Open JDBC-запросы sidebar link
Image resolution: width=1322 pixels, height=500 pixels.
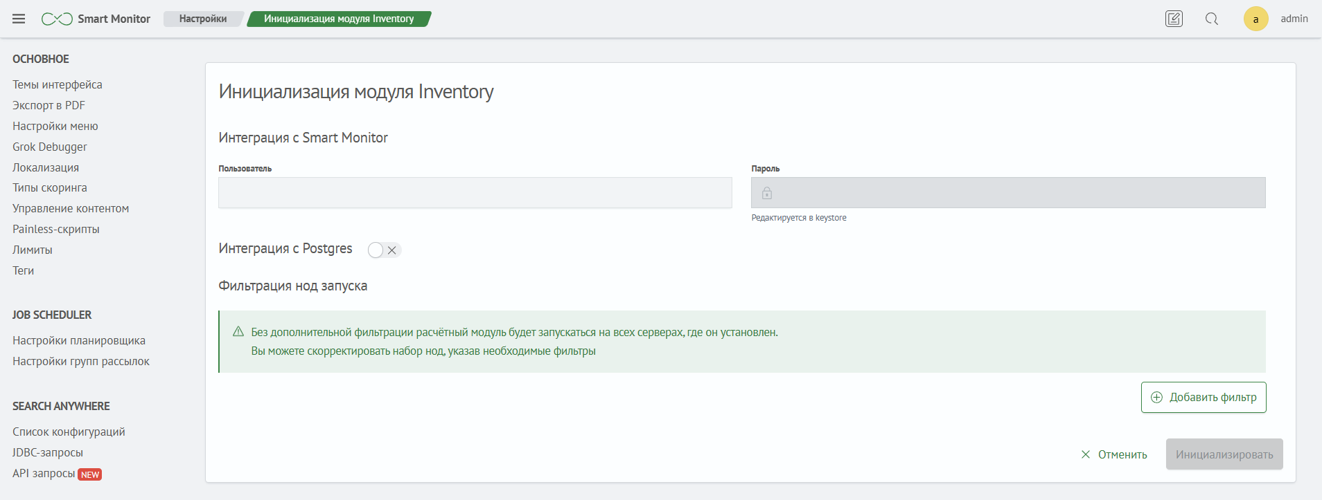click(48, 452)
